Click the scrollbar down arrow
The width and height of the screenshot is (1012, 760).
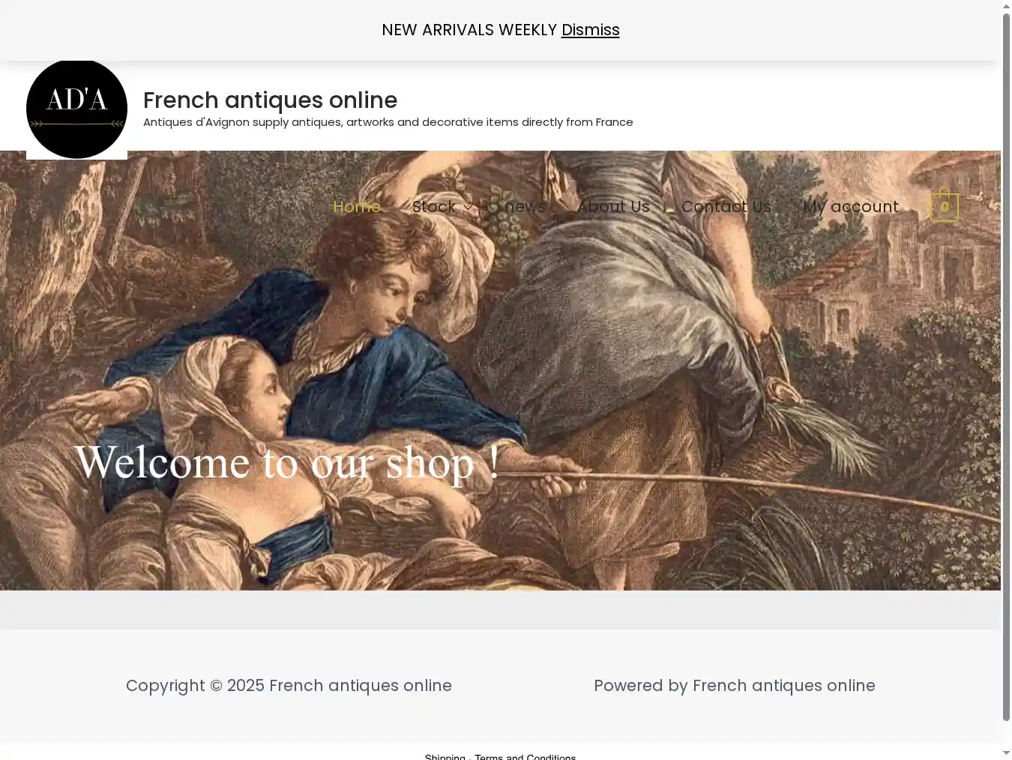pyautogui.click(x=1006, y=753)
